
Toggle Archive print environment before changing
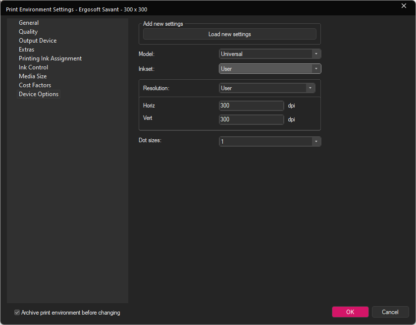pos(17,313)
